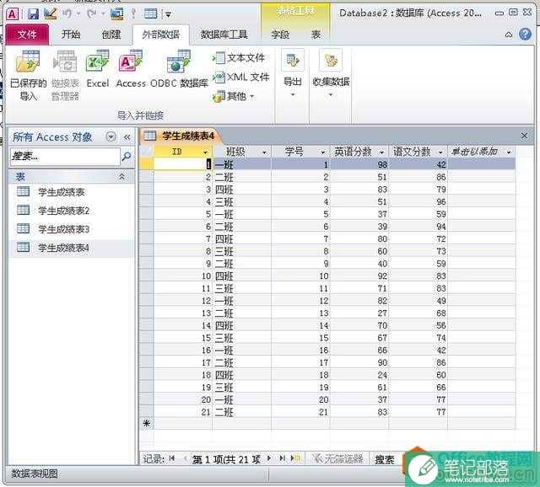Click the current record number box

tap(226, 459)
